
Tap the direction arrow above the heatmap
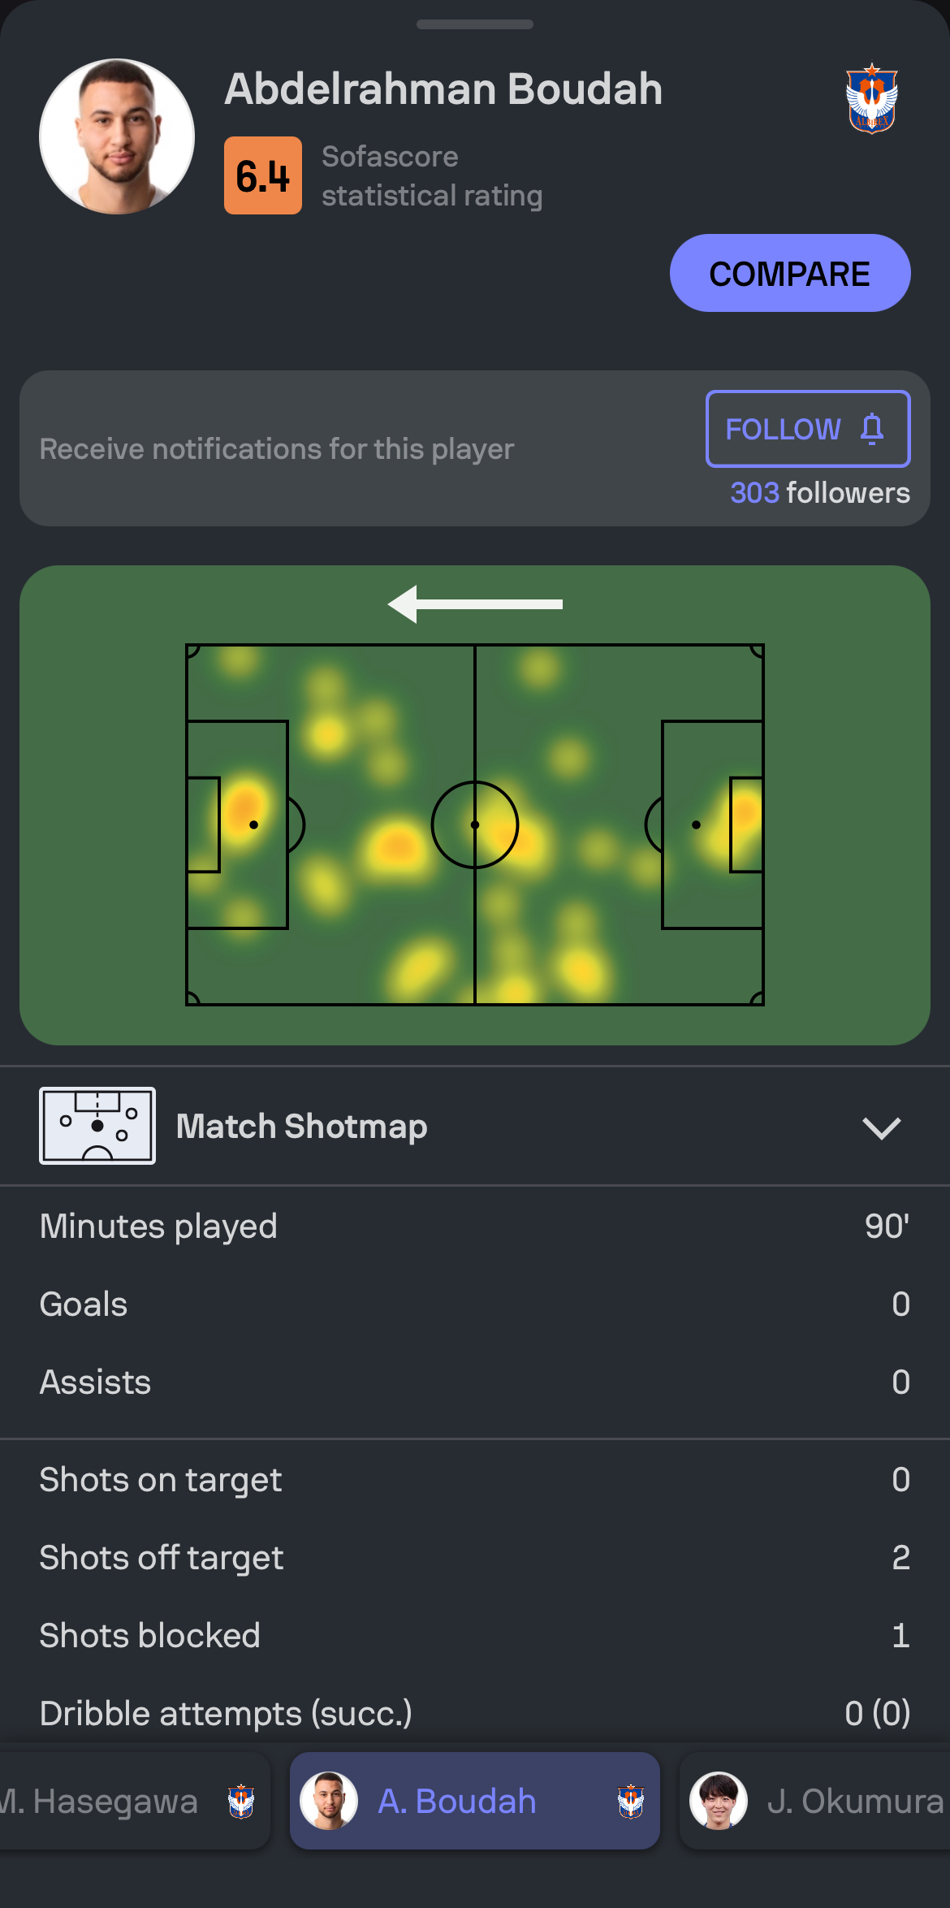pyautogui.click(x=475, y=604)
